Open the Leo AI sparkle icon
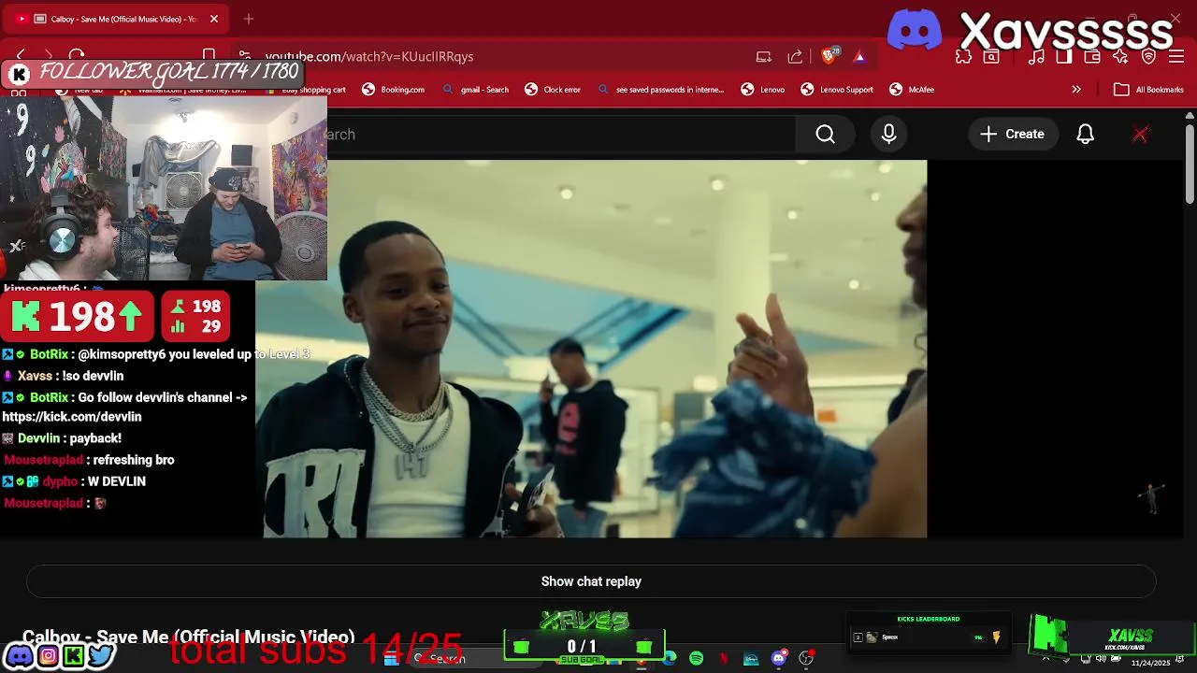This screenshot has height=673, width=1197. (1120, 57)
